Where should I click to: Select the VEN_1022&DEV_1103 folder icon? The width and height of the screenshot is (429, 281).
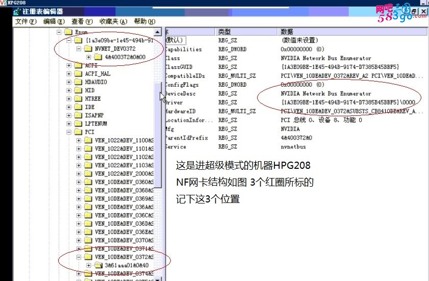point(88,165)
